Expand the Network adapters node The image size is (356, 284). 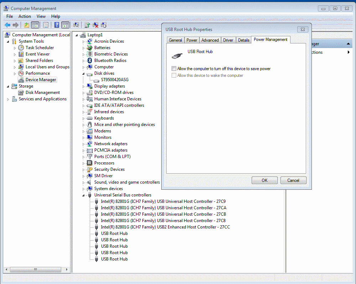83,144
